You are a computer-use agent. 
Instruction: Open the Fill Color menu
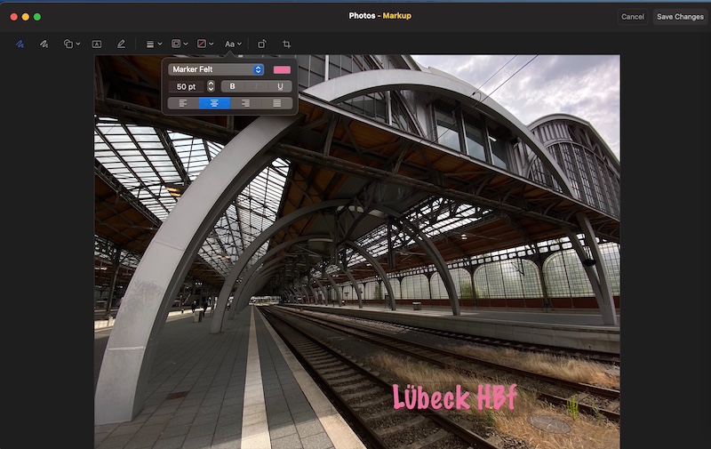pyautogui.click(x=205, y=44)
